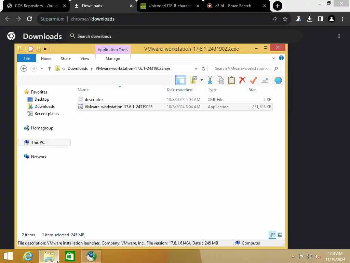The width and height of the screenshot is (350, 263).
Task: Open Homegroup in navigation pane
Action: pyautogui.click(x=42, y=128)
